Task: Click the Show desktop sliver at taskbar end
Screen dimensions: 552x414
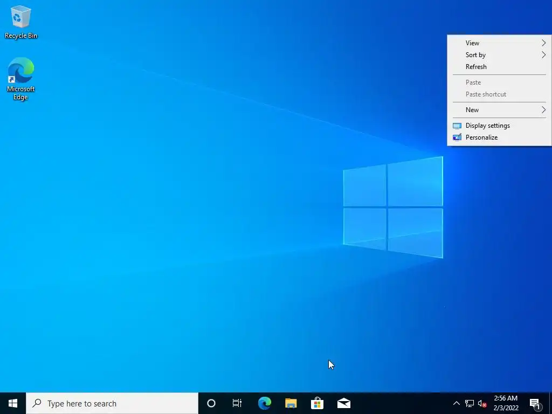Action: click(550, 403)
